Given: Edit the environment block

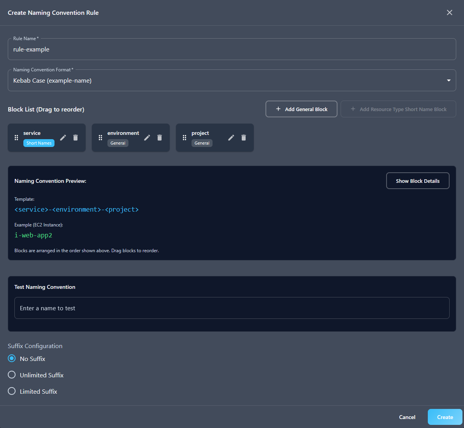Looking at the screenshot, I should (147, 138).
